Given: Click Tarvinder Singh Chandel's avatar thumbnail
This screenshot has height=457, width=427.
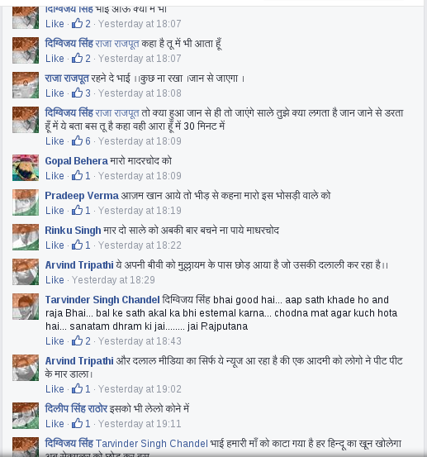Looking at the screenshot, I should 26,307.
